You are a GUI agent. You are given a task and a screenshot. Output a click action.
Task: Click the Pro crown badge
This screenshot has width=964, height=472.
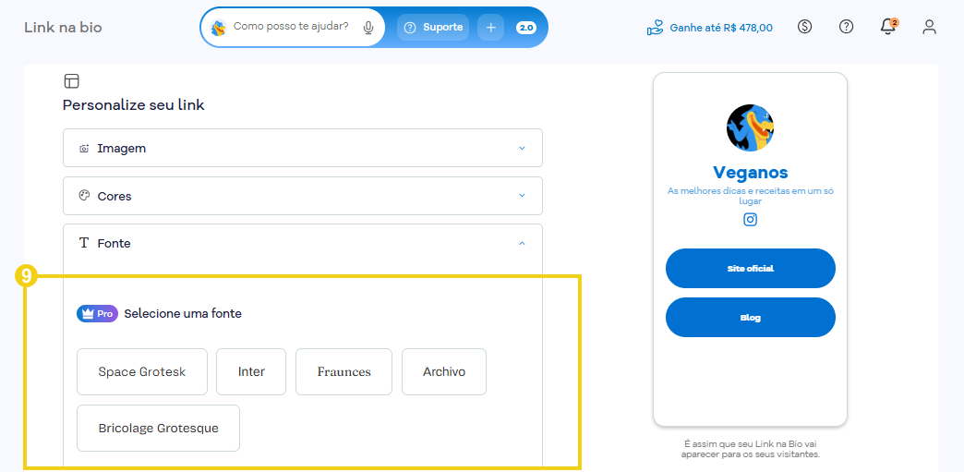[x=97, y=314]
